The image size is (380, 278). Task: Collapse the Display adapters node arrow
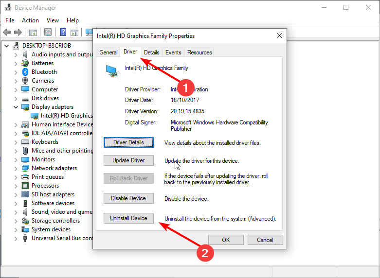point(16,107)
